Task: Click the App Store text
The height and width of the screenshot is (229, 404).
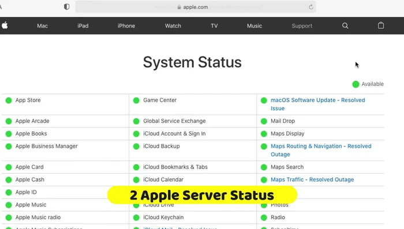Action: coord(28,100)
